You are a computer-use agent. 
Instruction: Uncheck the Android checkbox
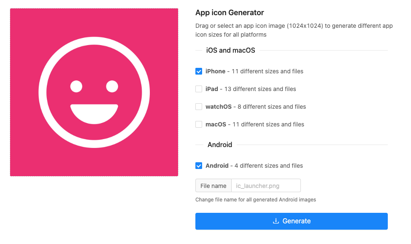tap(199, 166)
